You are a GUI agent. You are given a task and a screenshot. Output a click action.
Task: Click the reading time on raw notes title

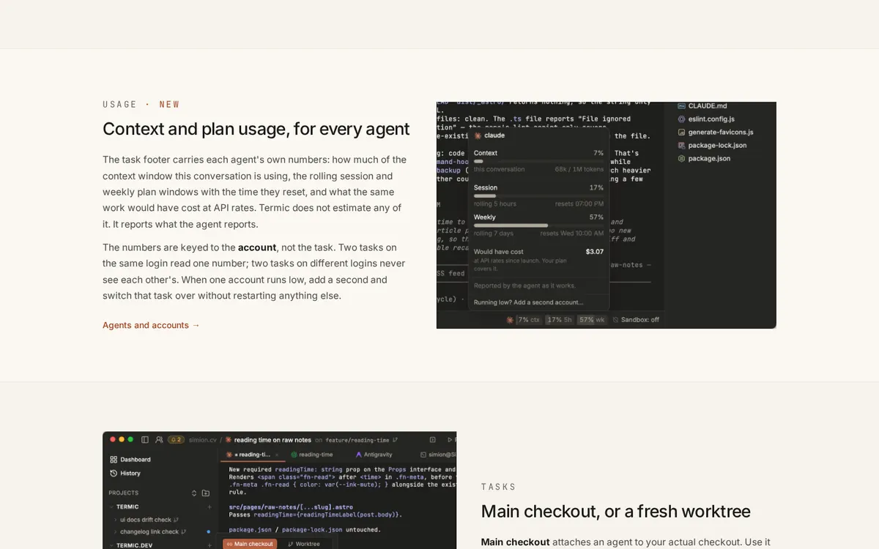(273, 440)
